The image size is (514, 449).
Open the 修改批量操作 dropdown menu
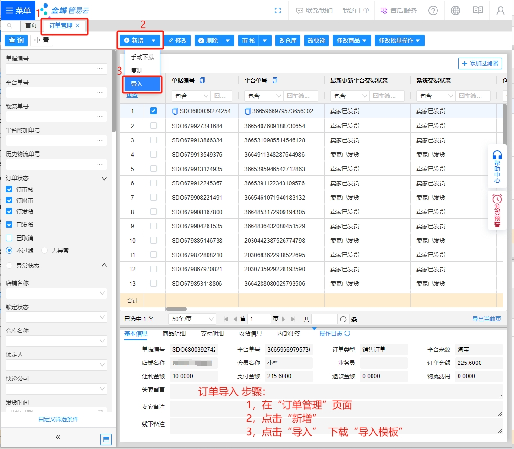pos(400,41)
